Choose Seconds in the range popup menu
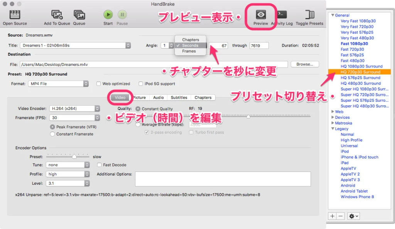The width and height of the screenshot is (395, 229). point(191,45)
